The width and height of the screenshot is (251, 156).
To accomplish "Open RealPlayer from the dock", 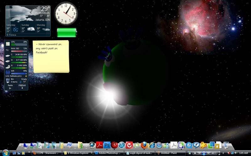I will coord(196,145).
